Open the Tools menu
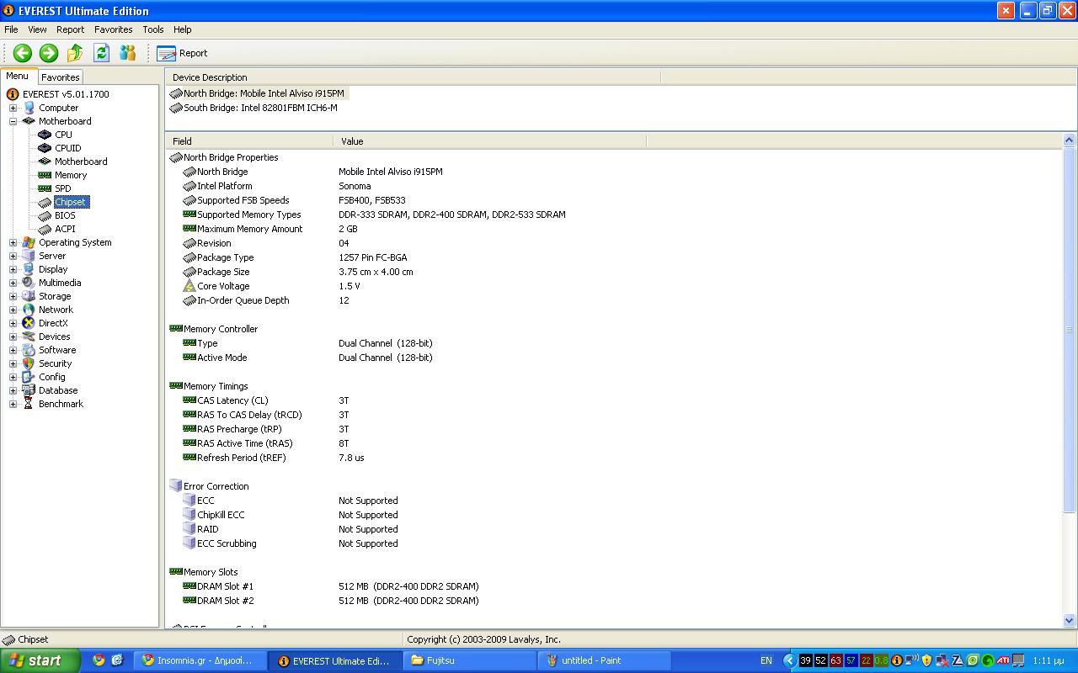Image resolution: width=1078 pixels, height=673 pixels. click(x=153, y=29)
